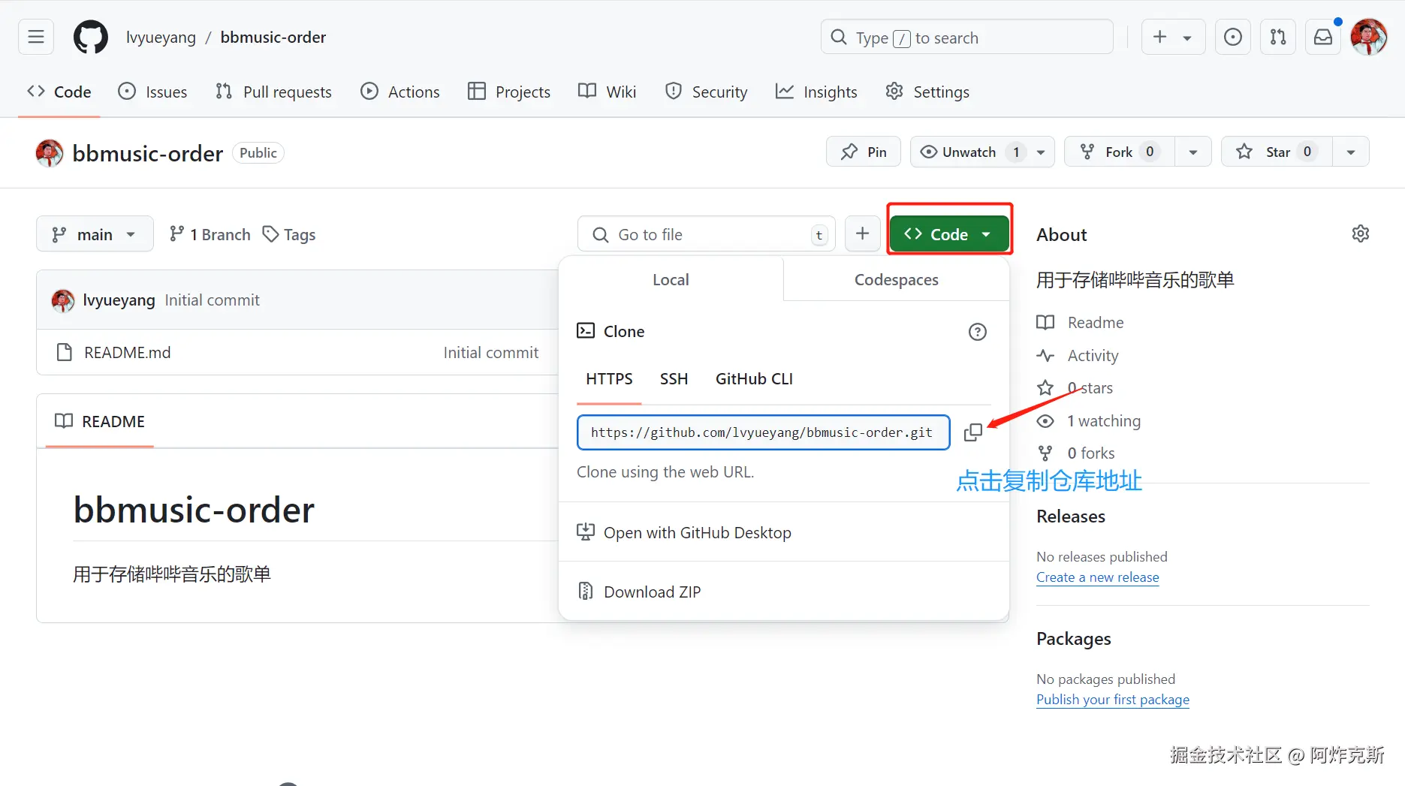Open the 0 forks link
This screenshot has width=1405, height=786.
click(1076, 453)
